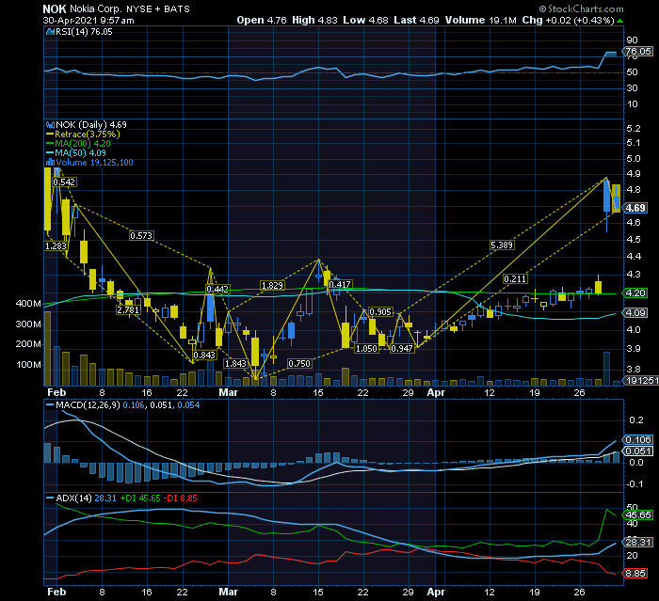Click the 4.69 last-price axis tag

tap(635, 208)
